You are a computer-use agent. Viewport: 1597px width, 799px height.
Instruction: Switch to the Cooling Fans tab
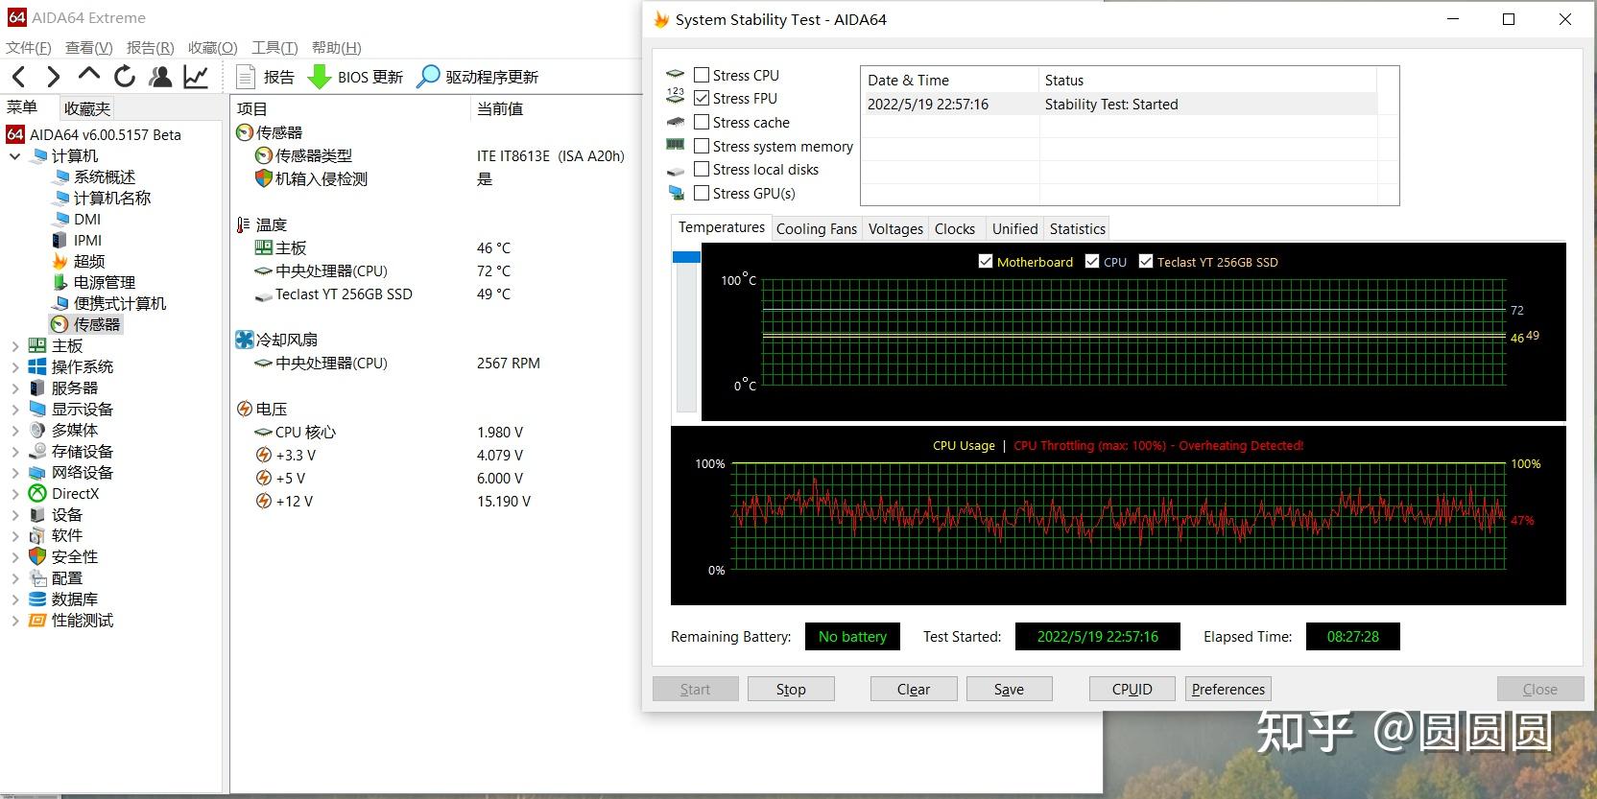point(817,228)
